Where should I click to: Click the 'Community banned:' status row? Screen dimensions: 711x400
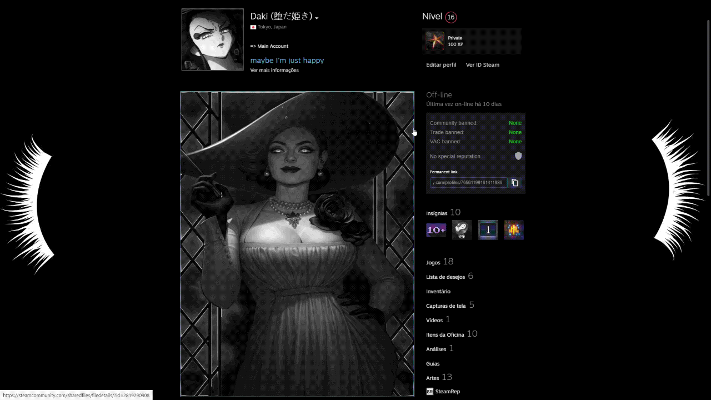[x=475, y=123]
